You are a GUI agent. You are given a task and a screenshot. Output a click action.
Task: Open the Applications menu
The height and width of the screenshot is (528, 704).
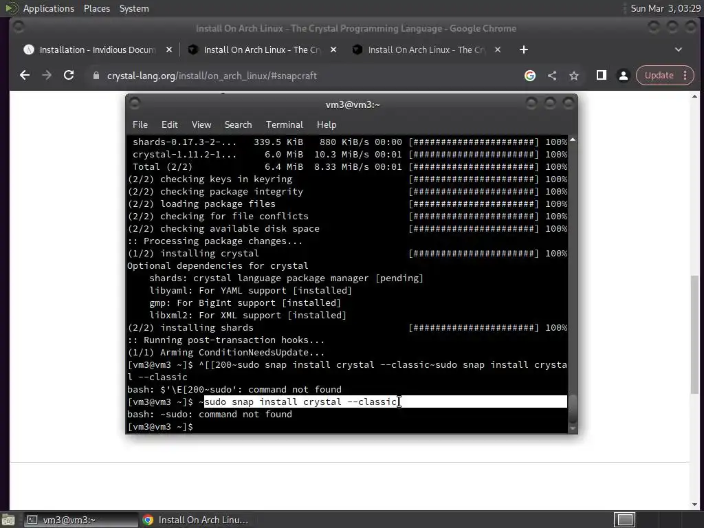(x=49, y=8)
